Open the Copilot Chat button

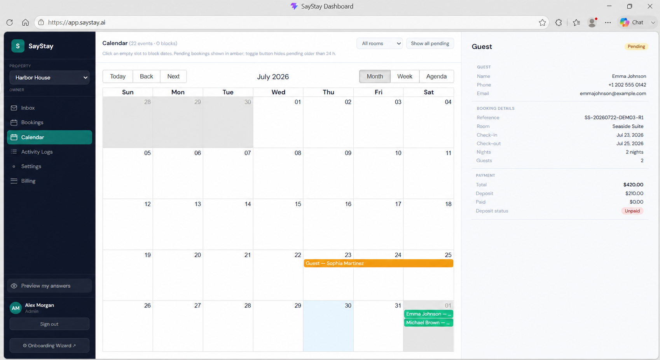click(x=632, y=23)
